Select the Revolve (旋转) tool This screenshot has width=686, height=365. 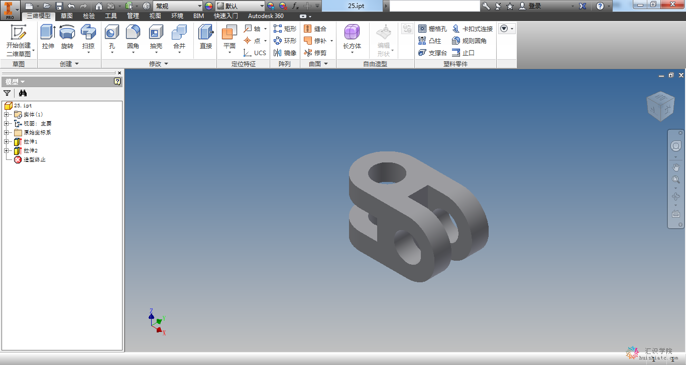tap(67, 38)
